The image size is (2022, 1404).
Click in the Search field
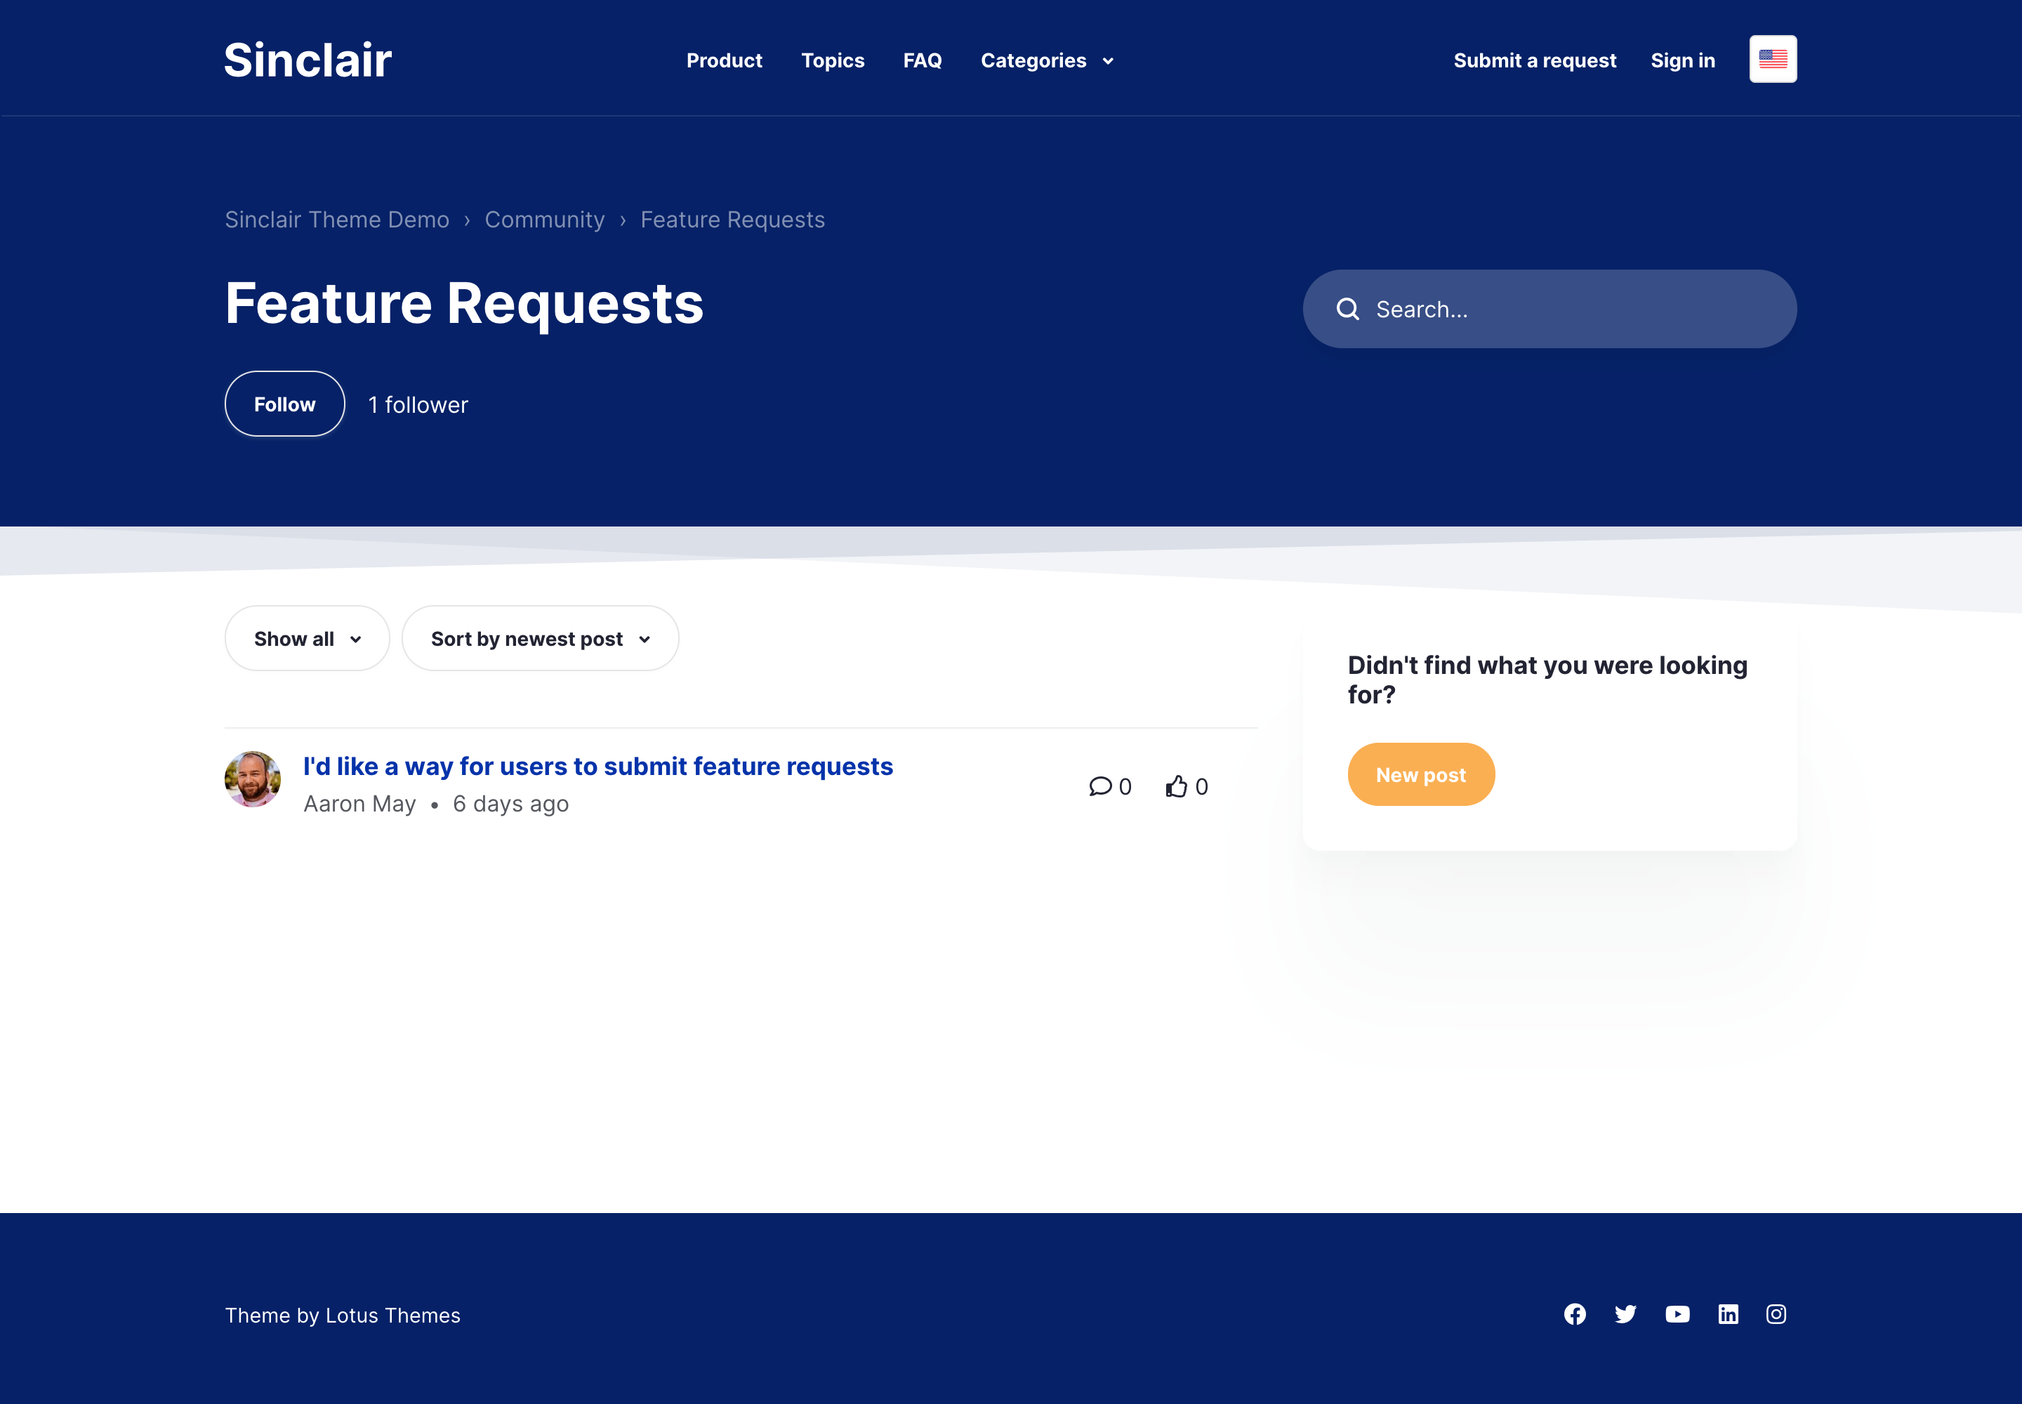(x=1549, y=309)
